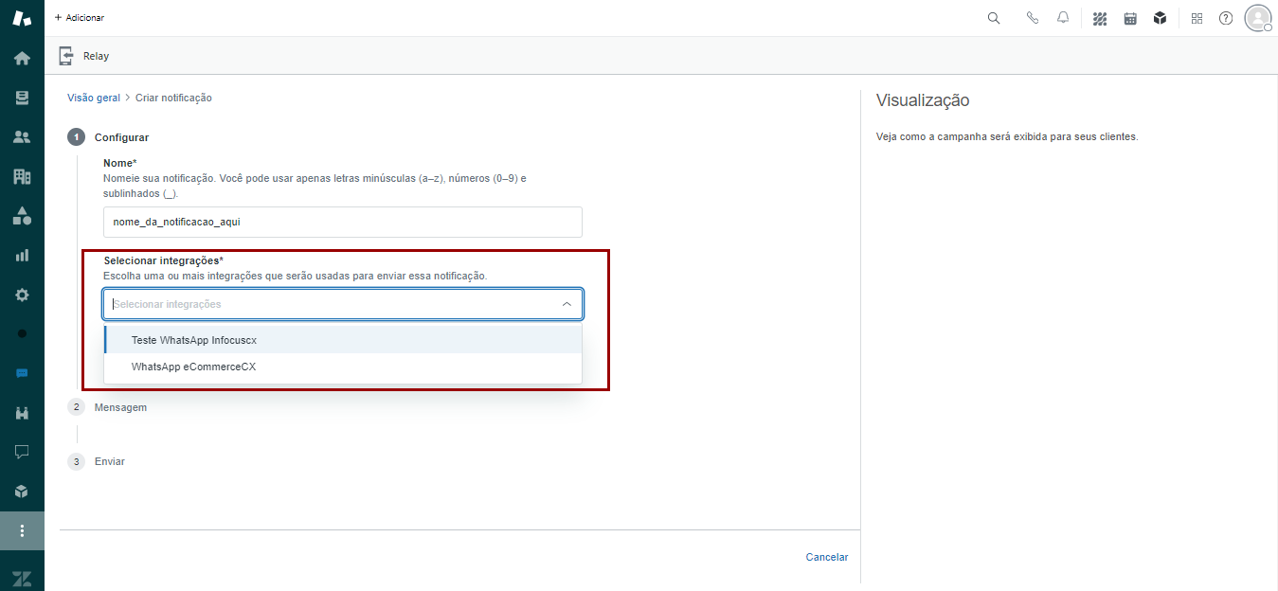Click the Adicionar tab button
The height and width of the screenshot is (591, 1278).
[80, 18]
